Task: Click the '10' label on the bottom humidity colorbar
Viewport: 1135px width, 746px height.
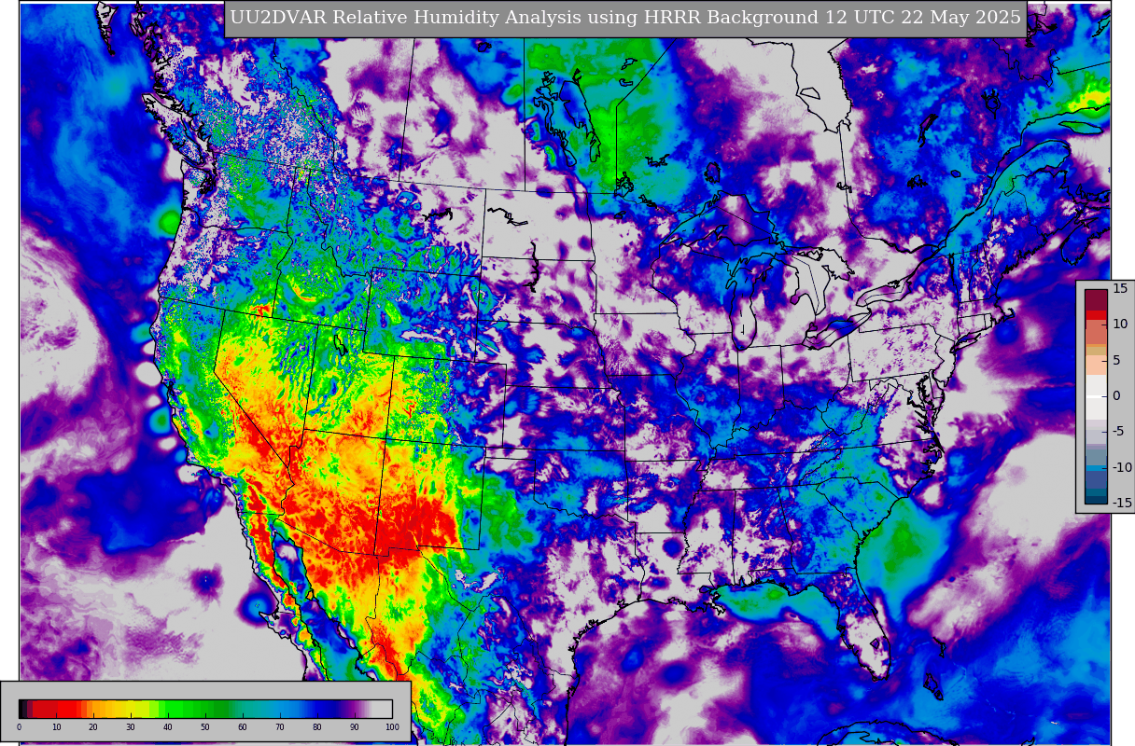Action: pos(56,727)
